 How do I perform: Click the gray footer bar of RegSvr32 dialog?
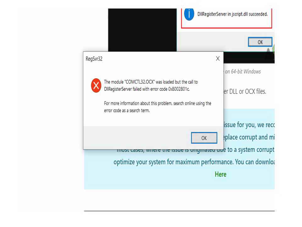pos(153,138)
